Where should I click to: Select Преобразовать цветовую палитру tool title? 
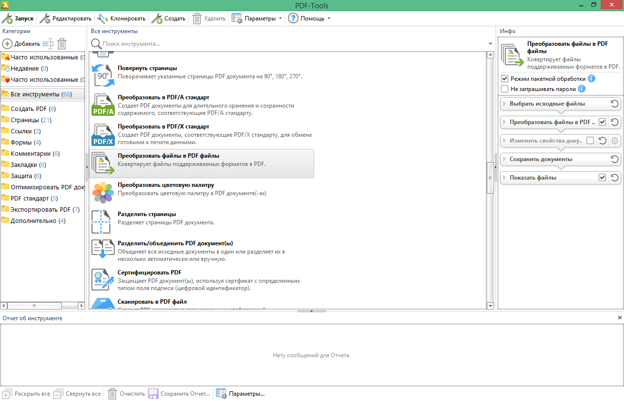166,185
